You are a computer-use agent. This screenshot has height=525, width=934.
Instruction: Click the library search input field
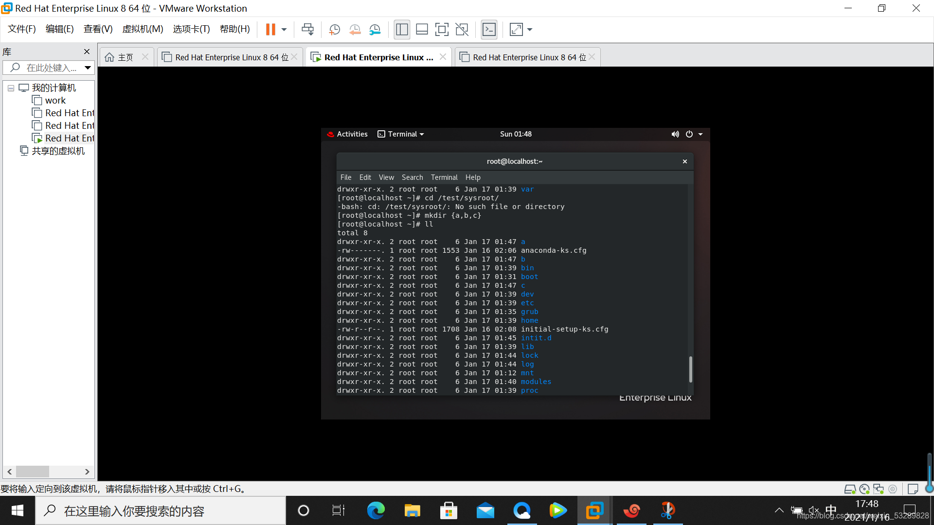(49, 68)
